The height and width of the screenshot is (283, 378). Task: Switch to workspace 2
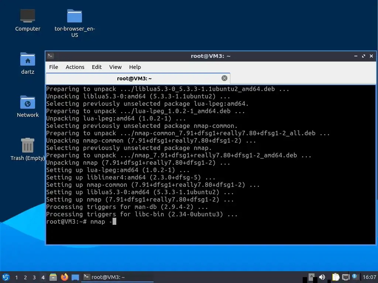click(25, 277)
